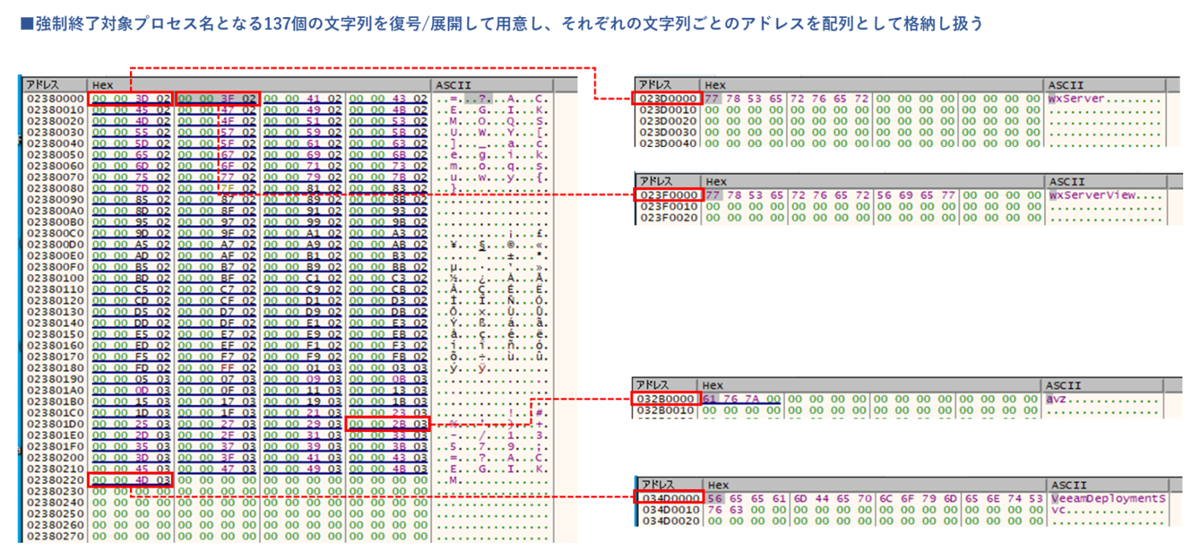Click the ASCII header in the left dump
Image resolution: width=1196 pixels, height=553 pixels.
[448, 85]
